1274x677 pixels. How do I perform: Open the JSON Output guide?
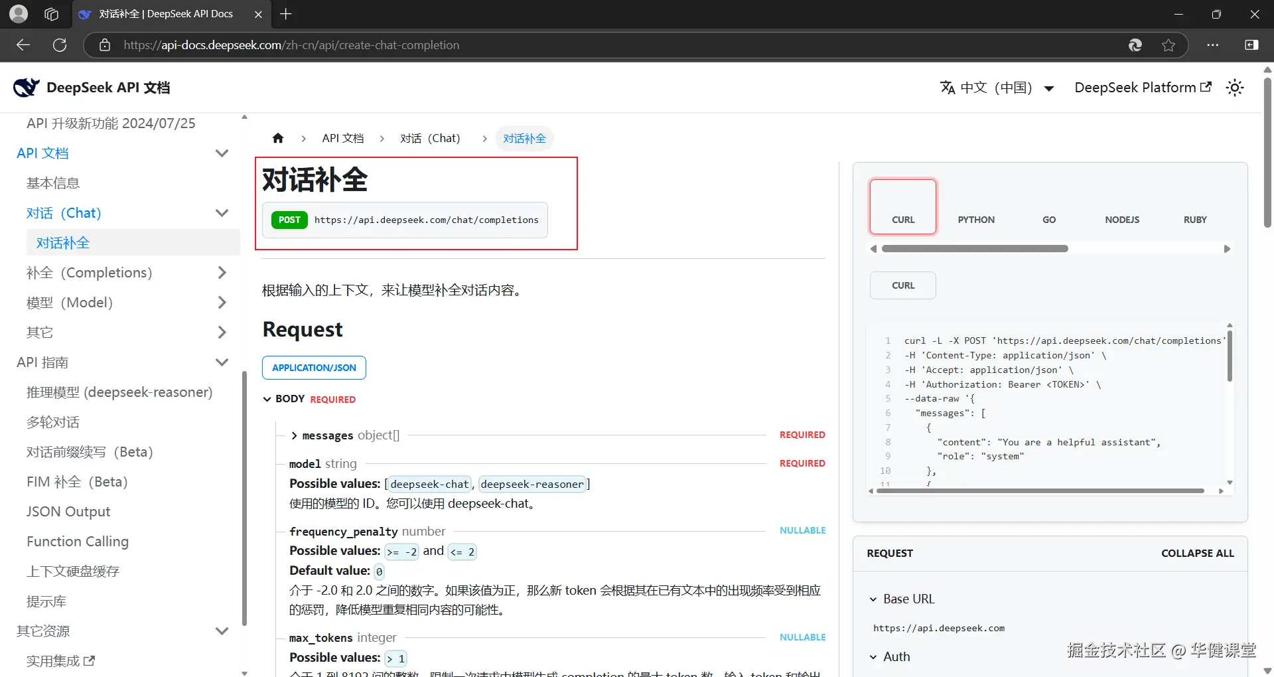pyautogui.click(x=68, y=512)
